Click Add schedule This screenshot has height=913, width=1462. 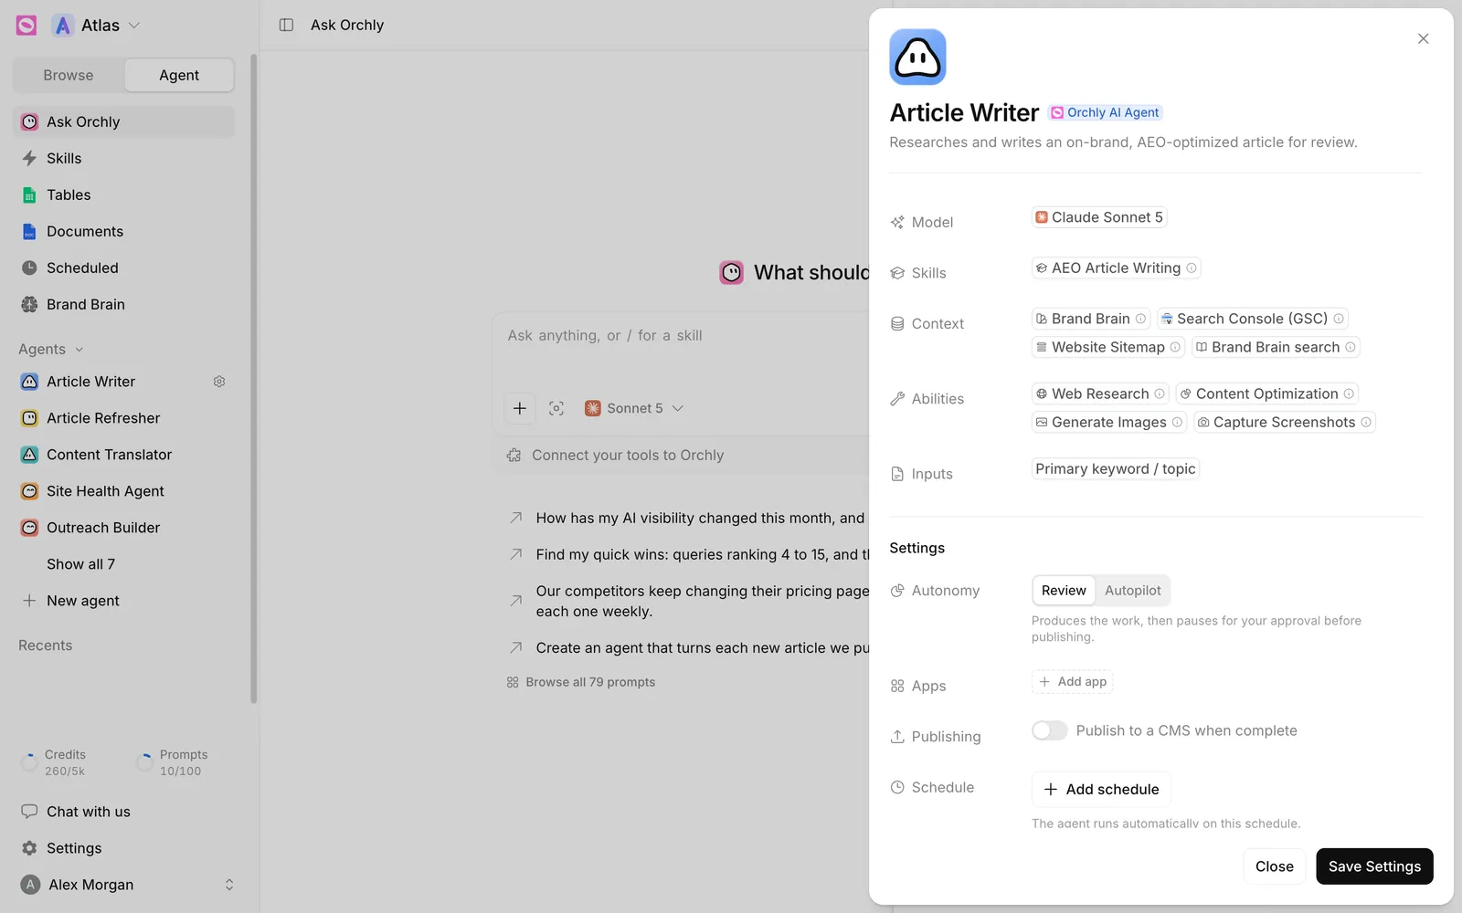[1101, 789]
